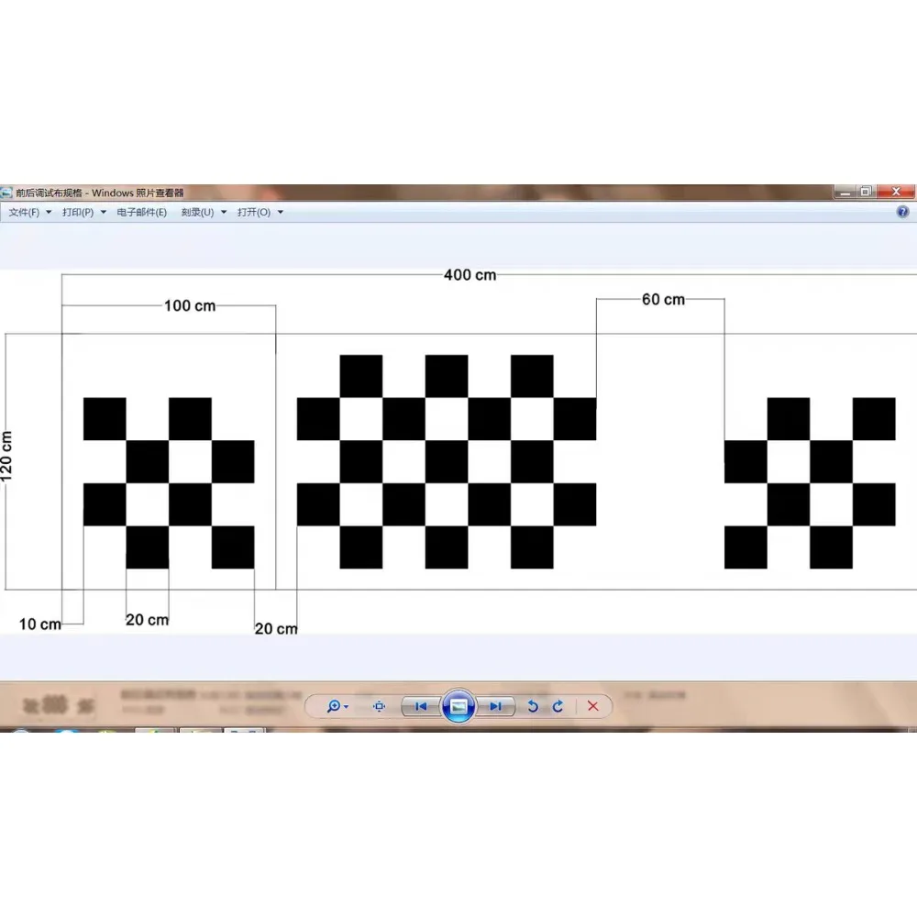Image resolution: width=917 pixels, height=917 pixels.
Task: Click the 400 cm dimension label
Action: click(470, 275)
